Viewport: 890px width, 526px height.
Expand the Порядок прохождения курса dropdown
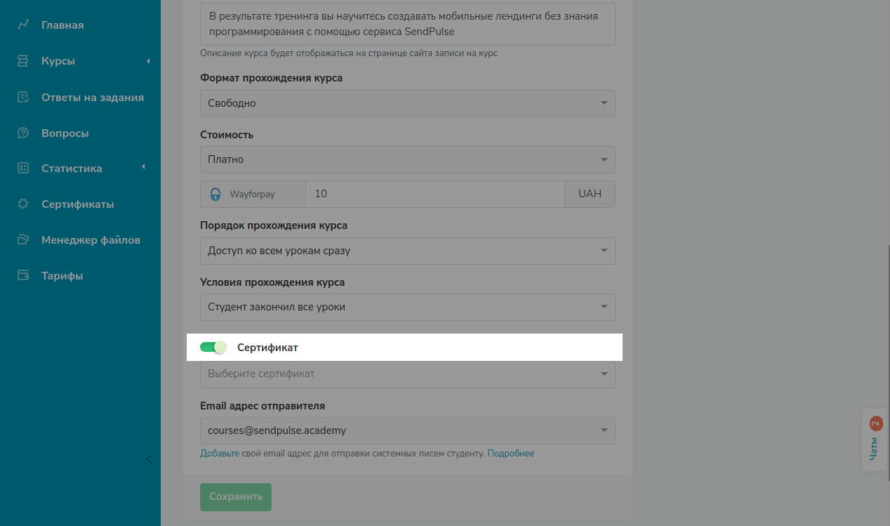pos(407,251)
